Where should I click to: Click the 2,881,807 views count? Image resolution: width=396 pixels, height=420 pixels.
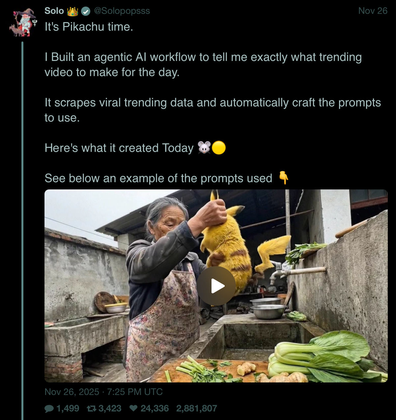[196, 408]
